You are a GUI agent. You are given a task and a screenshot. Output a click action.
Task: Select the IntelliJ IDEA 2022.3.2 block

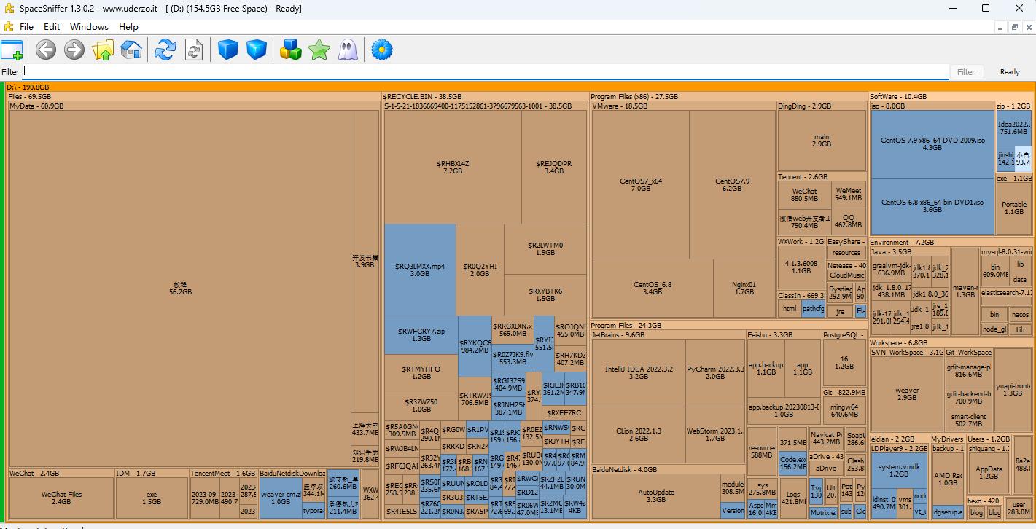pyautogui.click(x=639, y=372)
